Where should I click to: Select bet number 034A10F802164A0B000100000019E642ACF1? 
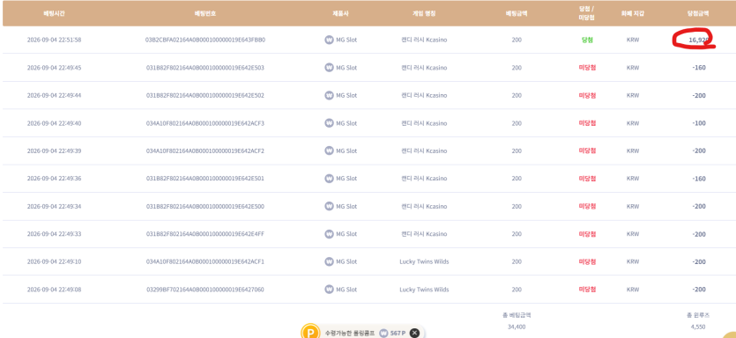[205, 261]
